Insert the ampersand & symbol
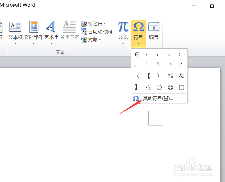The image size is (225, 182). [x=182, y=76]
